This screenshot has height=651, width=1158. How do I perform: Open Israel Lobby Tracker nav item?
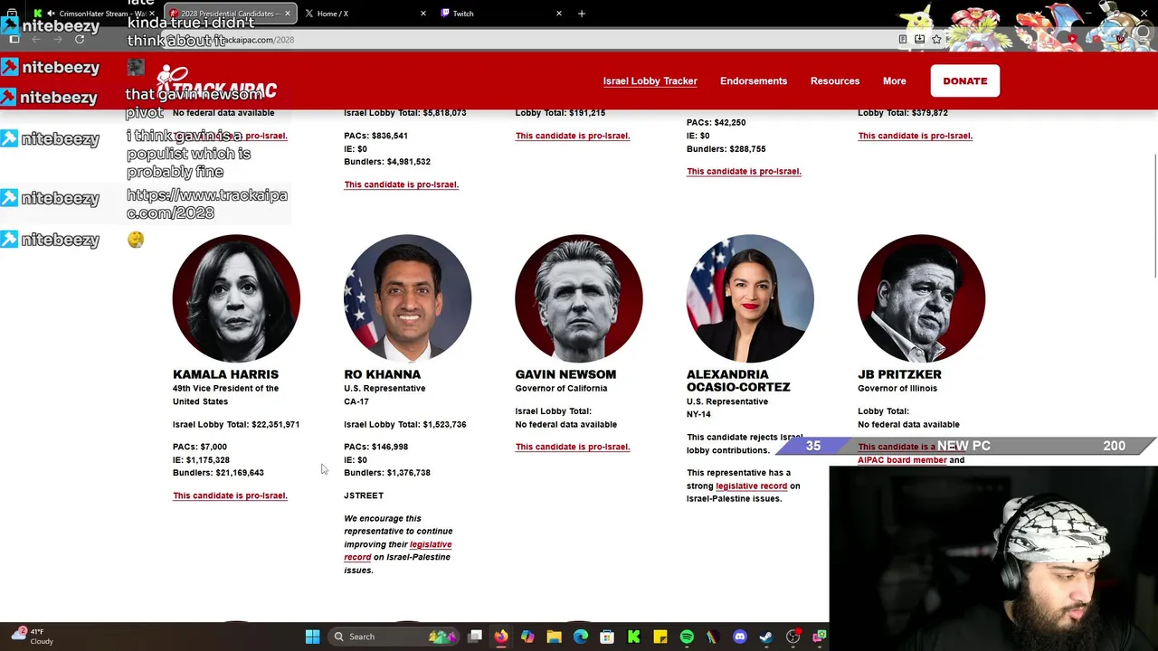tap(650, 81)
